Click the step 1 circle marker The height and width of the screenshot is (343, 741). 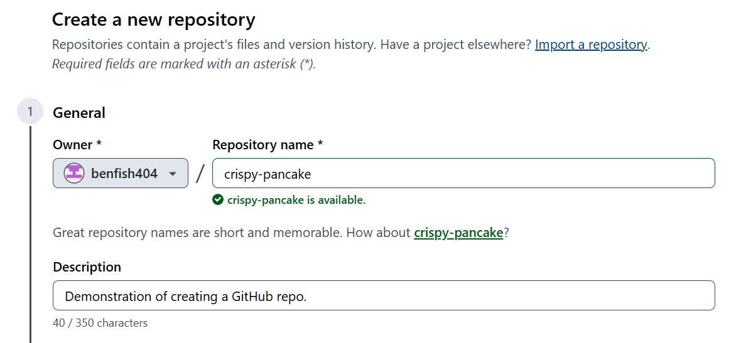(30, 112)
